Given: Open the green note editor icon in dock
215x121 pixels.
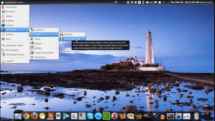Looking at the screenshot, I should pyautogui.click(x=106, y=116).
